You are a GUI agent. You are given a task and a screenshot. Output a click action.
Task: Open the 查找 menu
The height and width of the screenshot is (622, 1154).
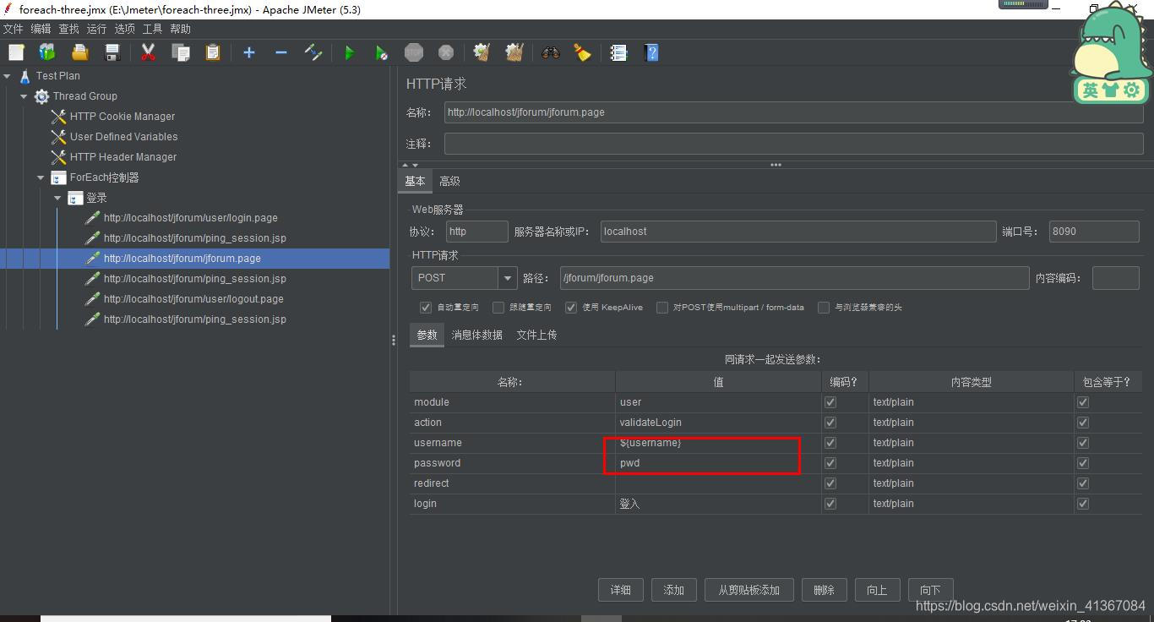point(68,29)
